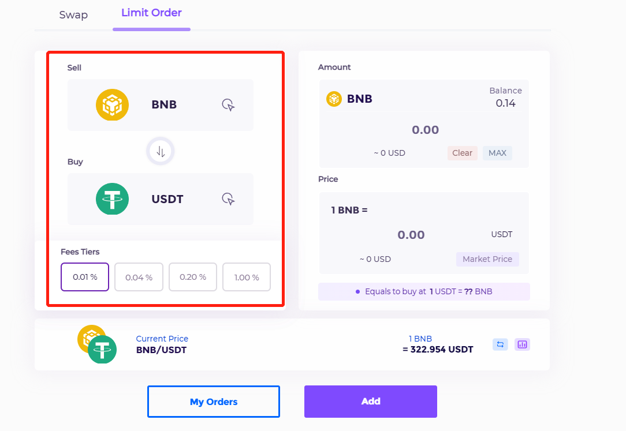Screen dimensions: 626x431
Task: Click the large BNB coin logo in Sell
Action: coord(112,105)
